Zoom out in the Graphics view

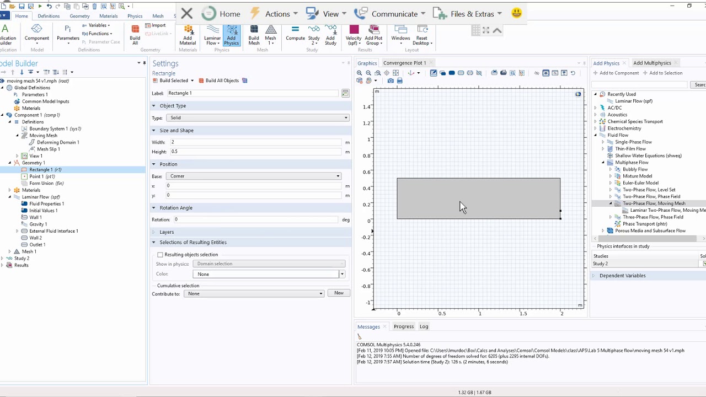(368, 73)
